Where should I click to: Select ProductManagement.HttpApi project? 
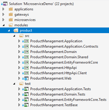(x=53, y=68)
